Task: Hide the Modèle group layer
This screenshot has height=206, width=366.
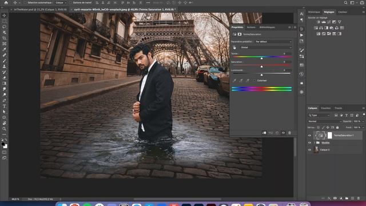Action: tap(310, 142)
